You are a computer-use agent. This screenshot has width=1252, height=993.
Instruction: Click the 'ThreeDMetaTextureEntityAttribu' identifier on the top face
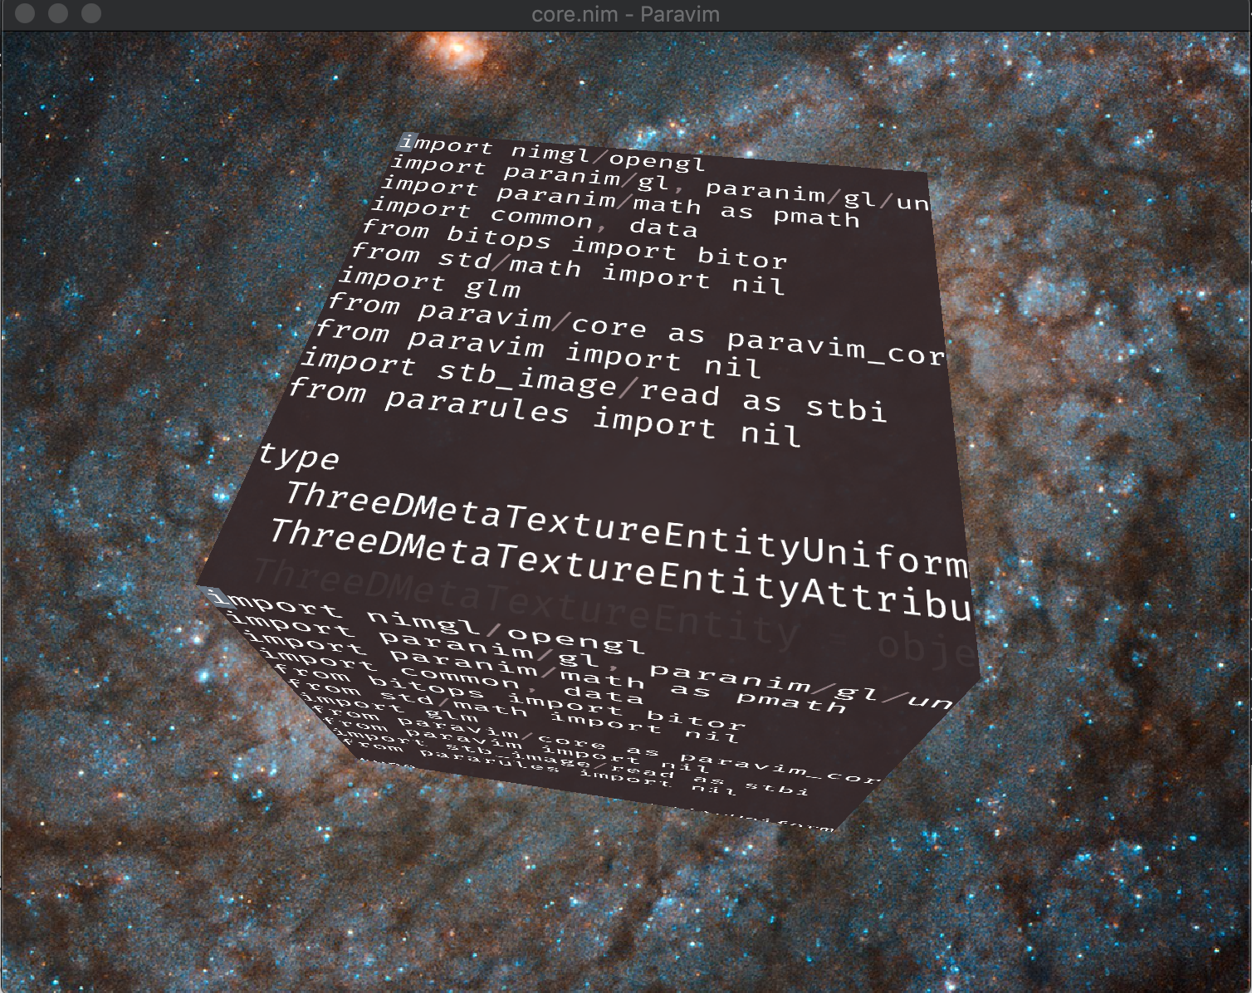coord(619,570)
